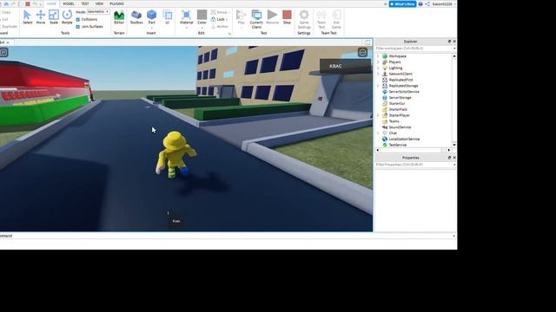The width and height of the screenshot is (556, 312).
Task: Open Game Settings
Action: (x=304, y=19)
